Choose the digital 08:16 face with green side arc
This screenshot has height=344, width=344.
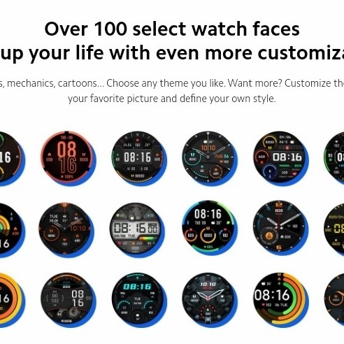tap(138, 158)
